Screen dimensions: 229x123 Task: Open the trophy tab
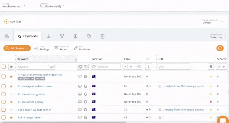[x=62, y=36]
